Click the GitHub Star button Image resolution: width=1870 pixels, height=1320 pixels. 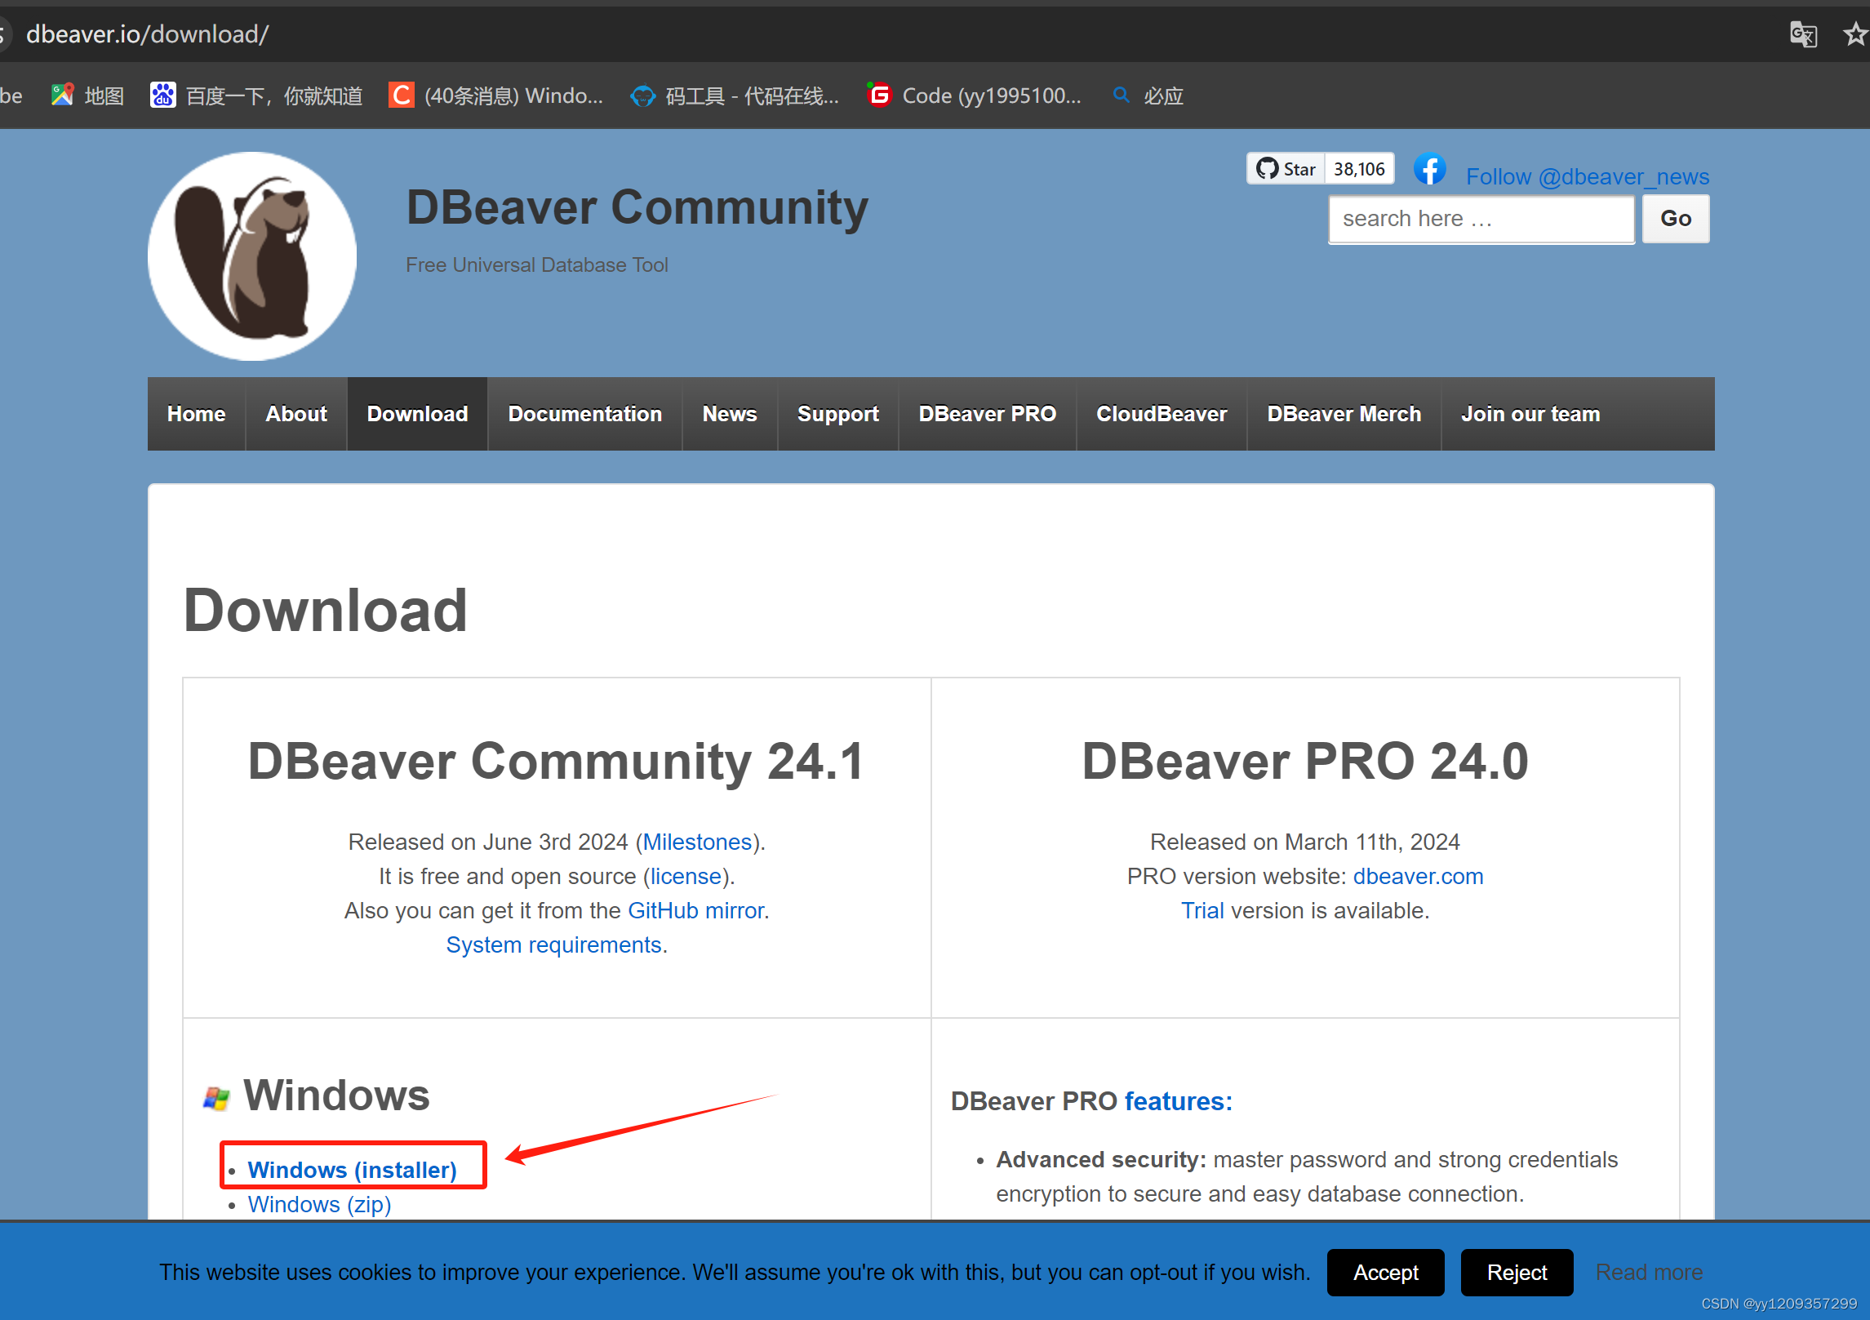[x=1286, y=169]
